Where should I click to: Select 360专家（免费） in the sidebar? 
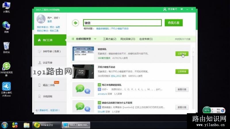pyautogui.click(x=50, y=51)
